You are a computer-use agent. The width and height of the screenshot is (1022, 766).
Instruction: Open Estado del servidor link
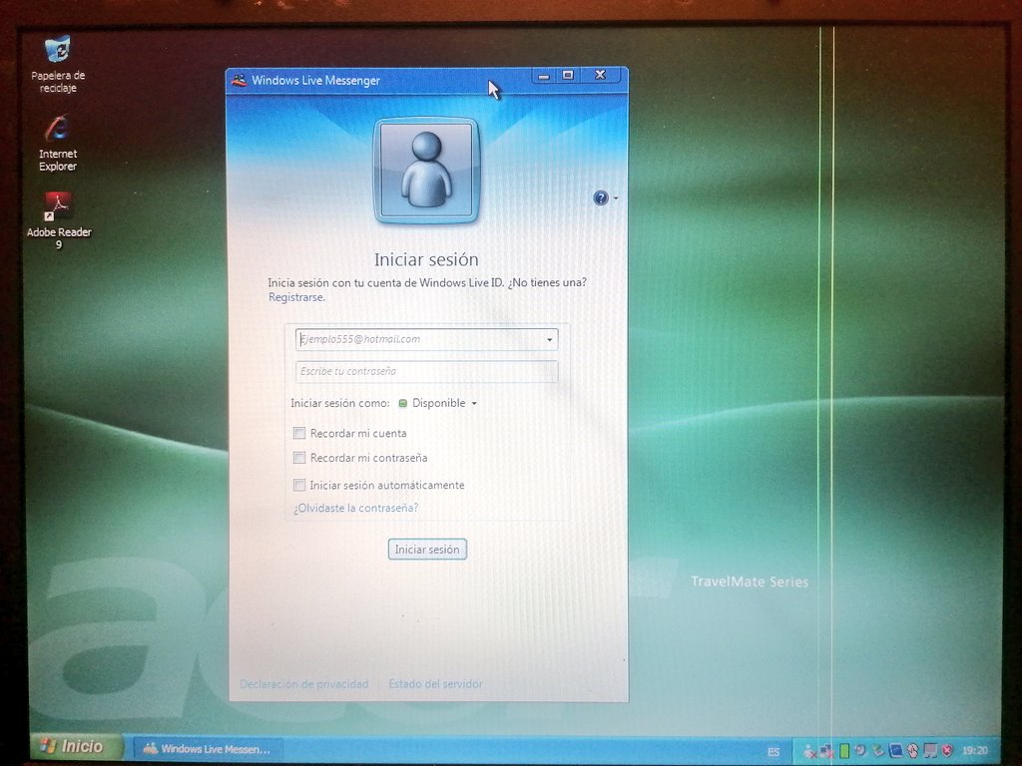(x=435, y=684)
